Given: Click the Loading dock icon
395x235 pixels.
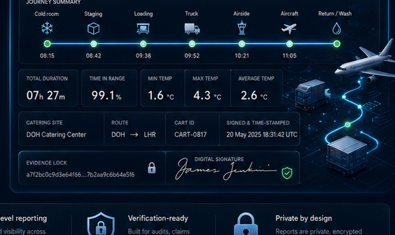Looking at the screenshot, I should tap(143, 29).
